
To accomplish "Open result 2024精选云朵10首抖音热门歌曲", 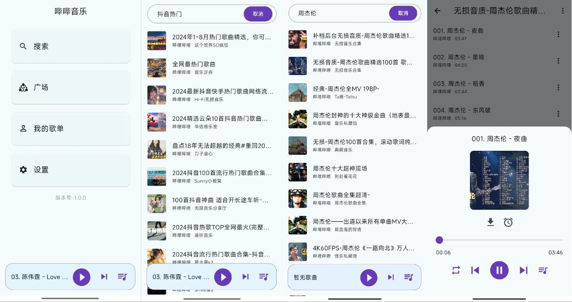I will point(212,122).
